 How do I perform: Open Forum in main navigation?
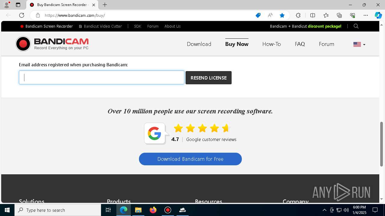click(326, 44)
